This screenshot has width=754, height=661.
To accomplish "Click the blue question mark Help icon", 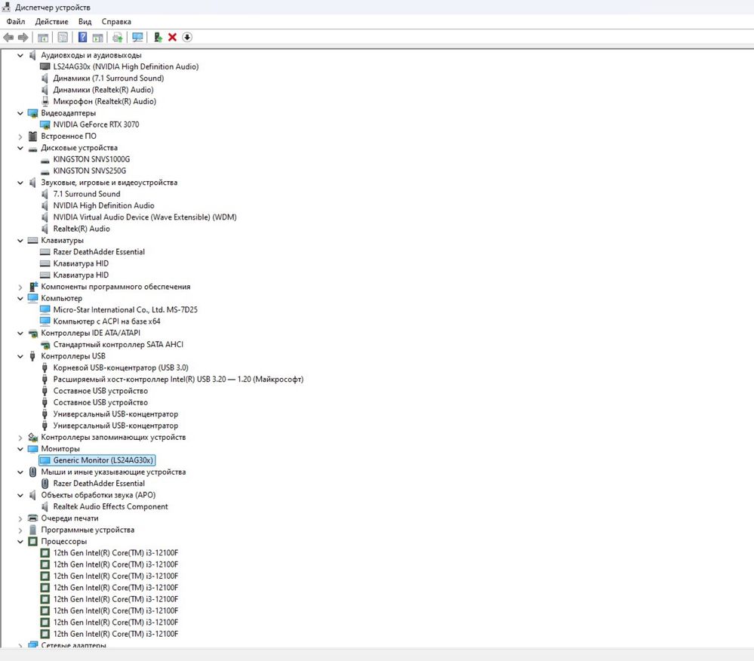I will pos(83,37).
